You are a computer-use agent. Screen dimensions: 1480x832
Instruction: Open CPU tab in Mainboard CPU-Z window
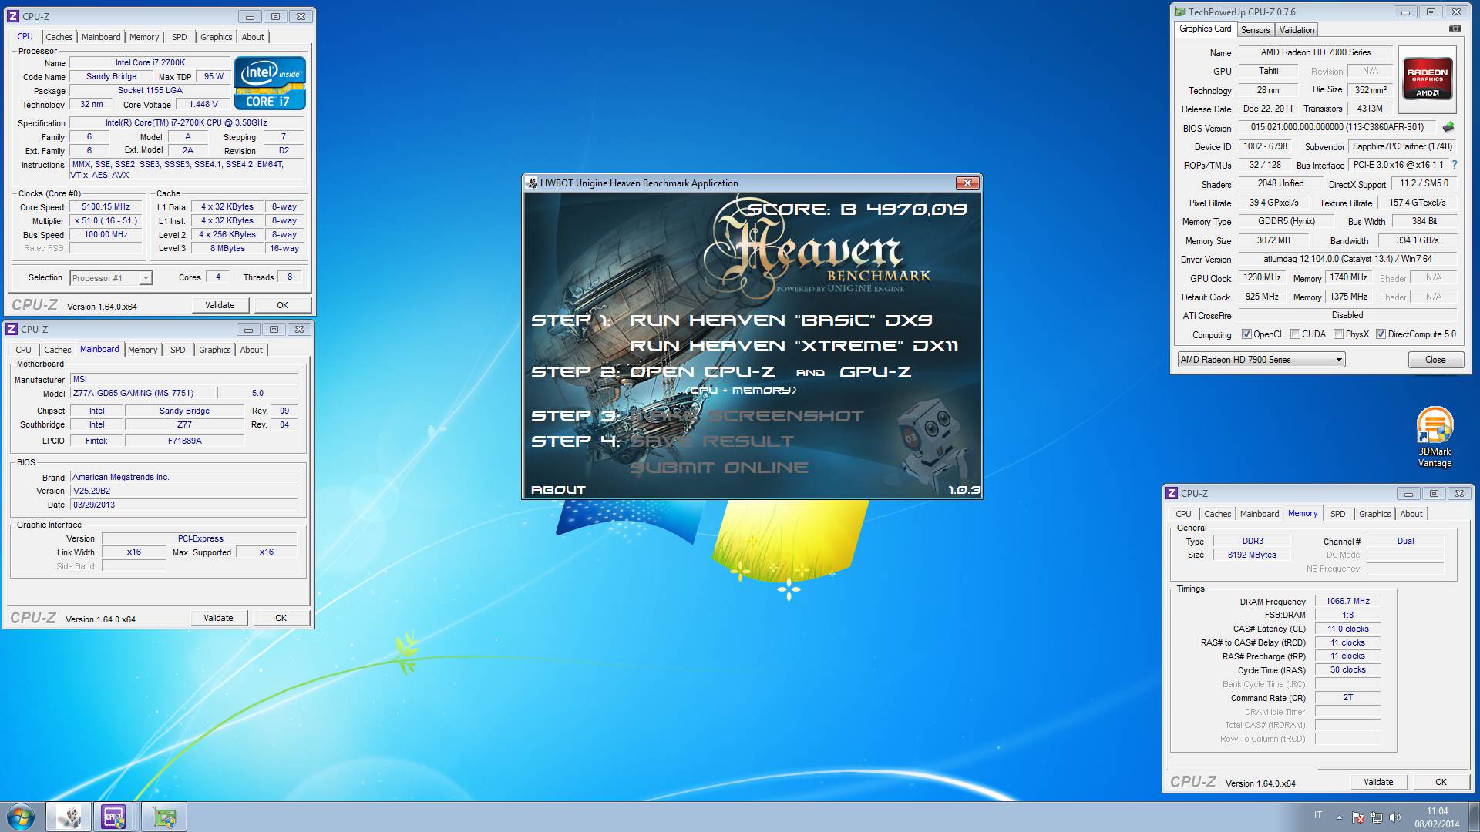24,350
